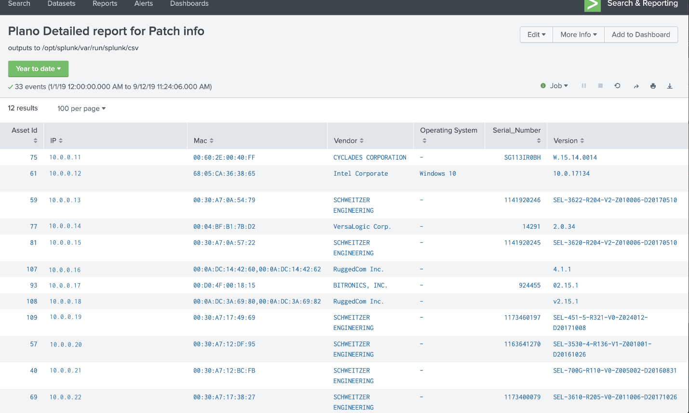This screenshot has height=413, width=689.
Task: Click the Add to Dashboard button
Action: (641, 34)
